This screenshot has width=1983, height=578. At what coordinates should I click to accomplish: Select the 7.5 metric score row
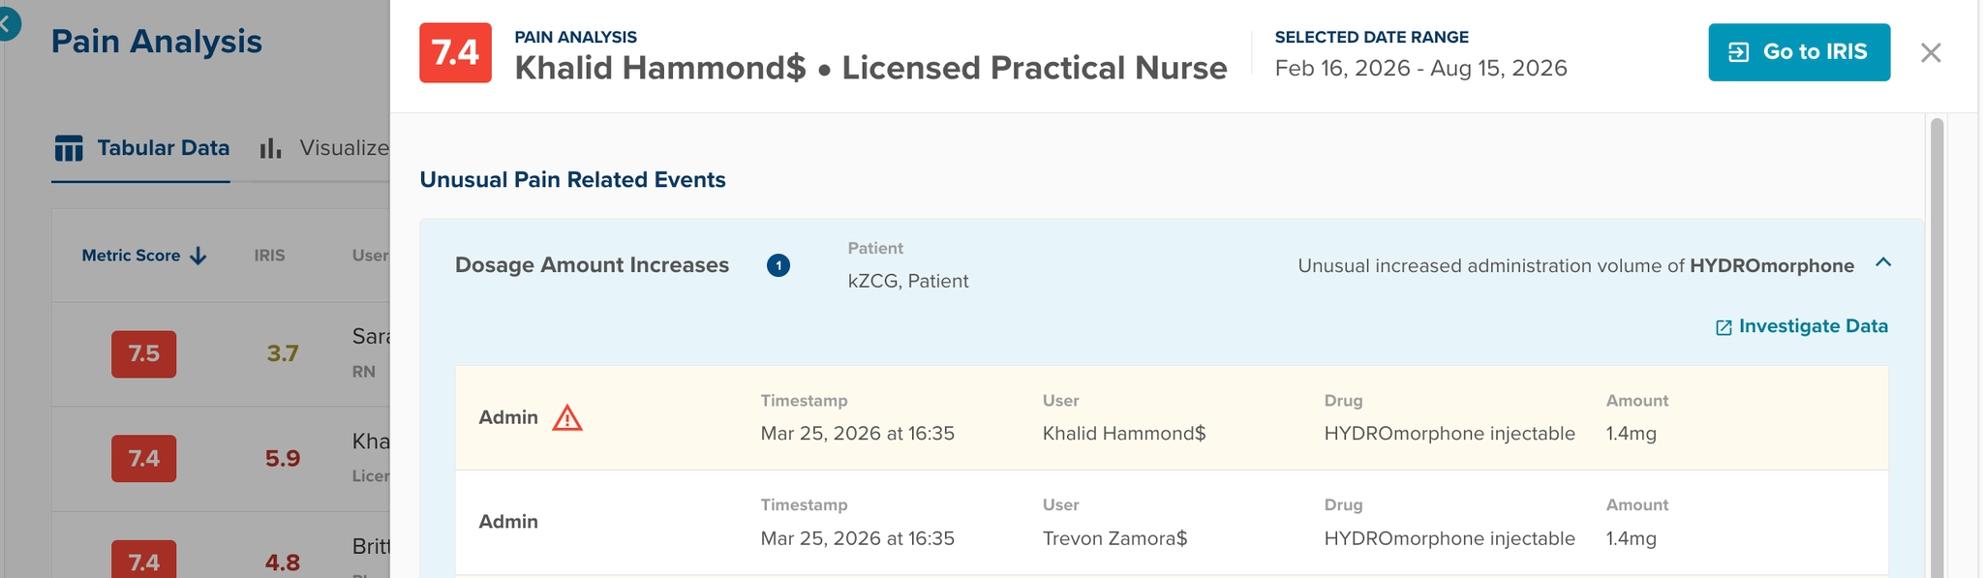(221, 353)
